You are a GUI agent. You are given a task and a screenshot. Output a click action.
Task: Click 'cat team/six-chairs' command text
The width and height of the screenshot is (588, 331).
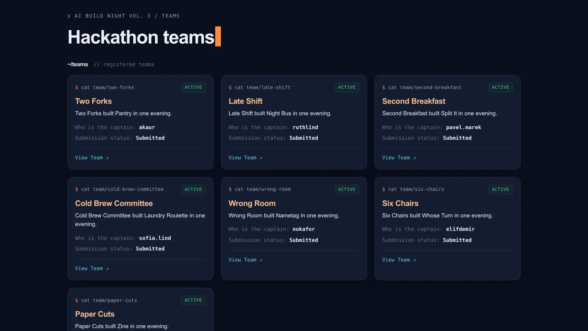(416, 189)
